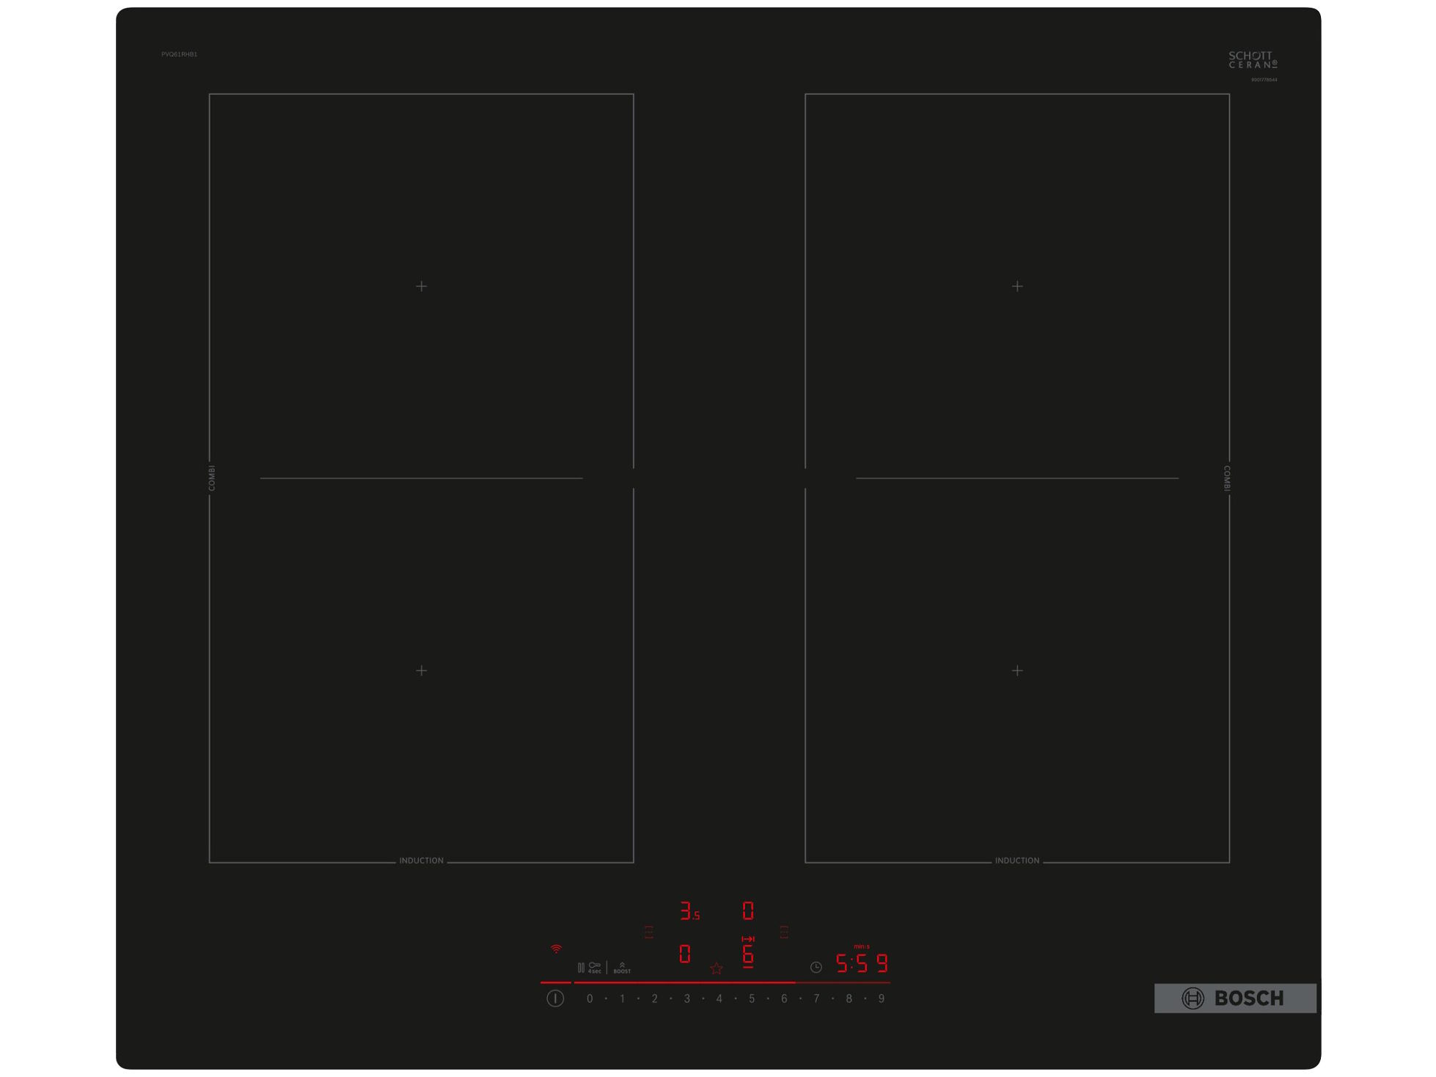
Task: Tap the Bosch logo badge
Action: point(1234,998)
